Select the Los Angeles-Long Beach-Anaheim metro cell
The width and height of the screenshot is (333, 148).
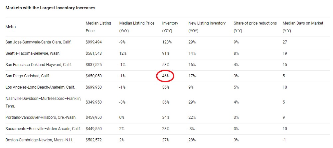40,87
